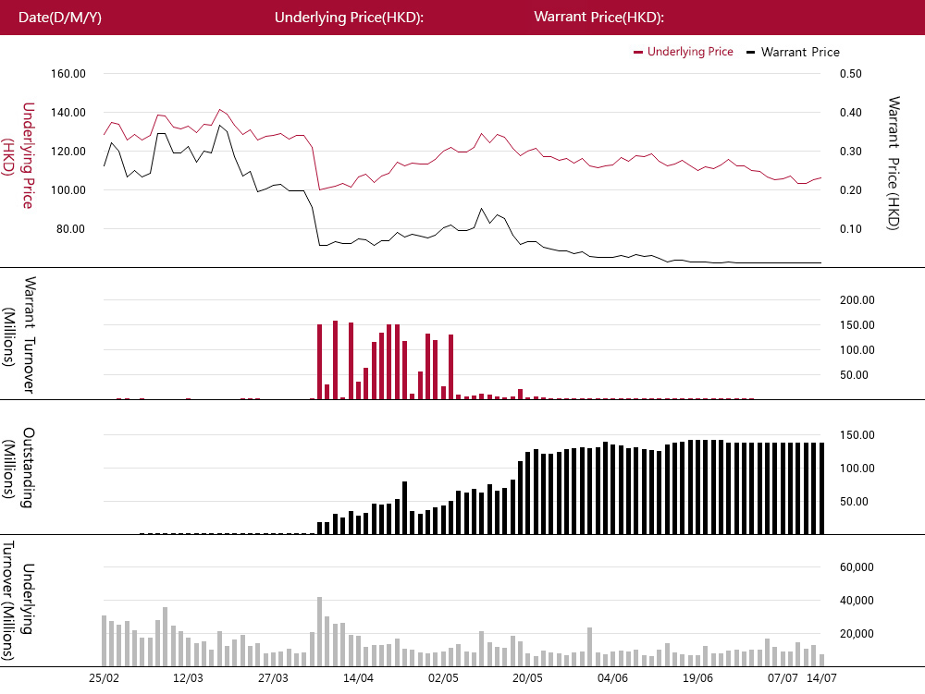Image resolution: width=925 pixels, height=694 pixels.
Task: Click the 160.00 underlying price axis value
Action: click(68, 74)
